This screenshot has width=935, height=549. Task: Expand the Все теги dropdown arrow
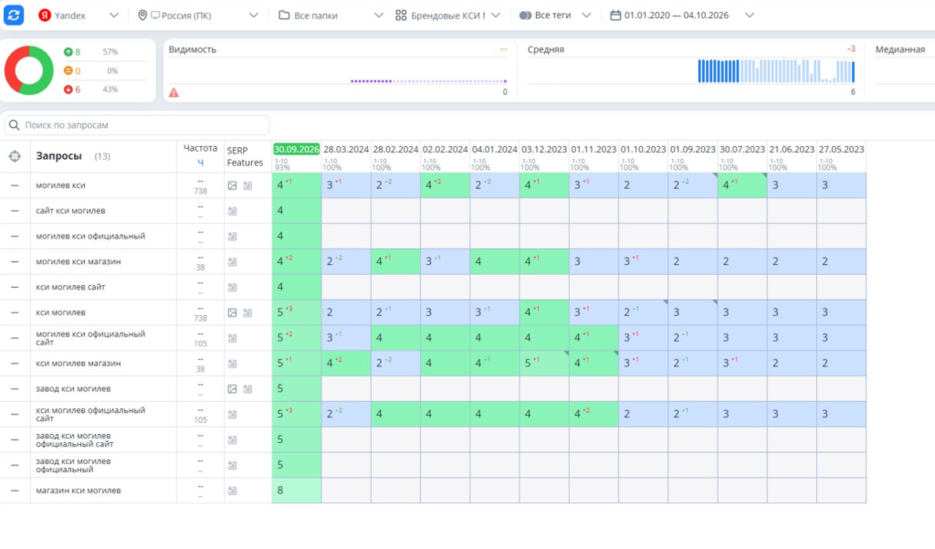tap(586, 16)
